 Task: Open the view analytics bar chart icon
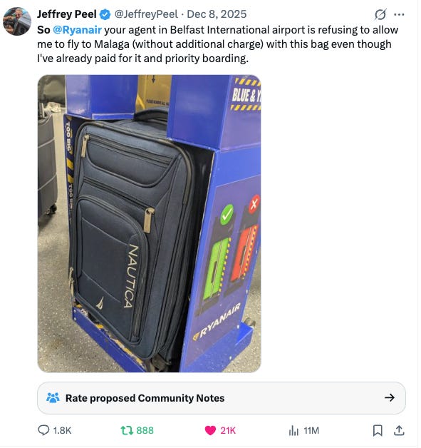point(293,430)
